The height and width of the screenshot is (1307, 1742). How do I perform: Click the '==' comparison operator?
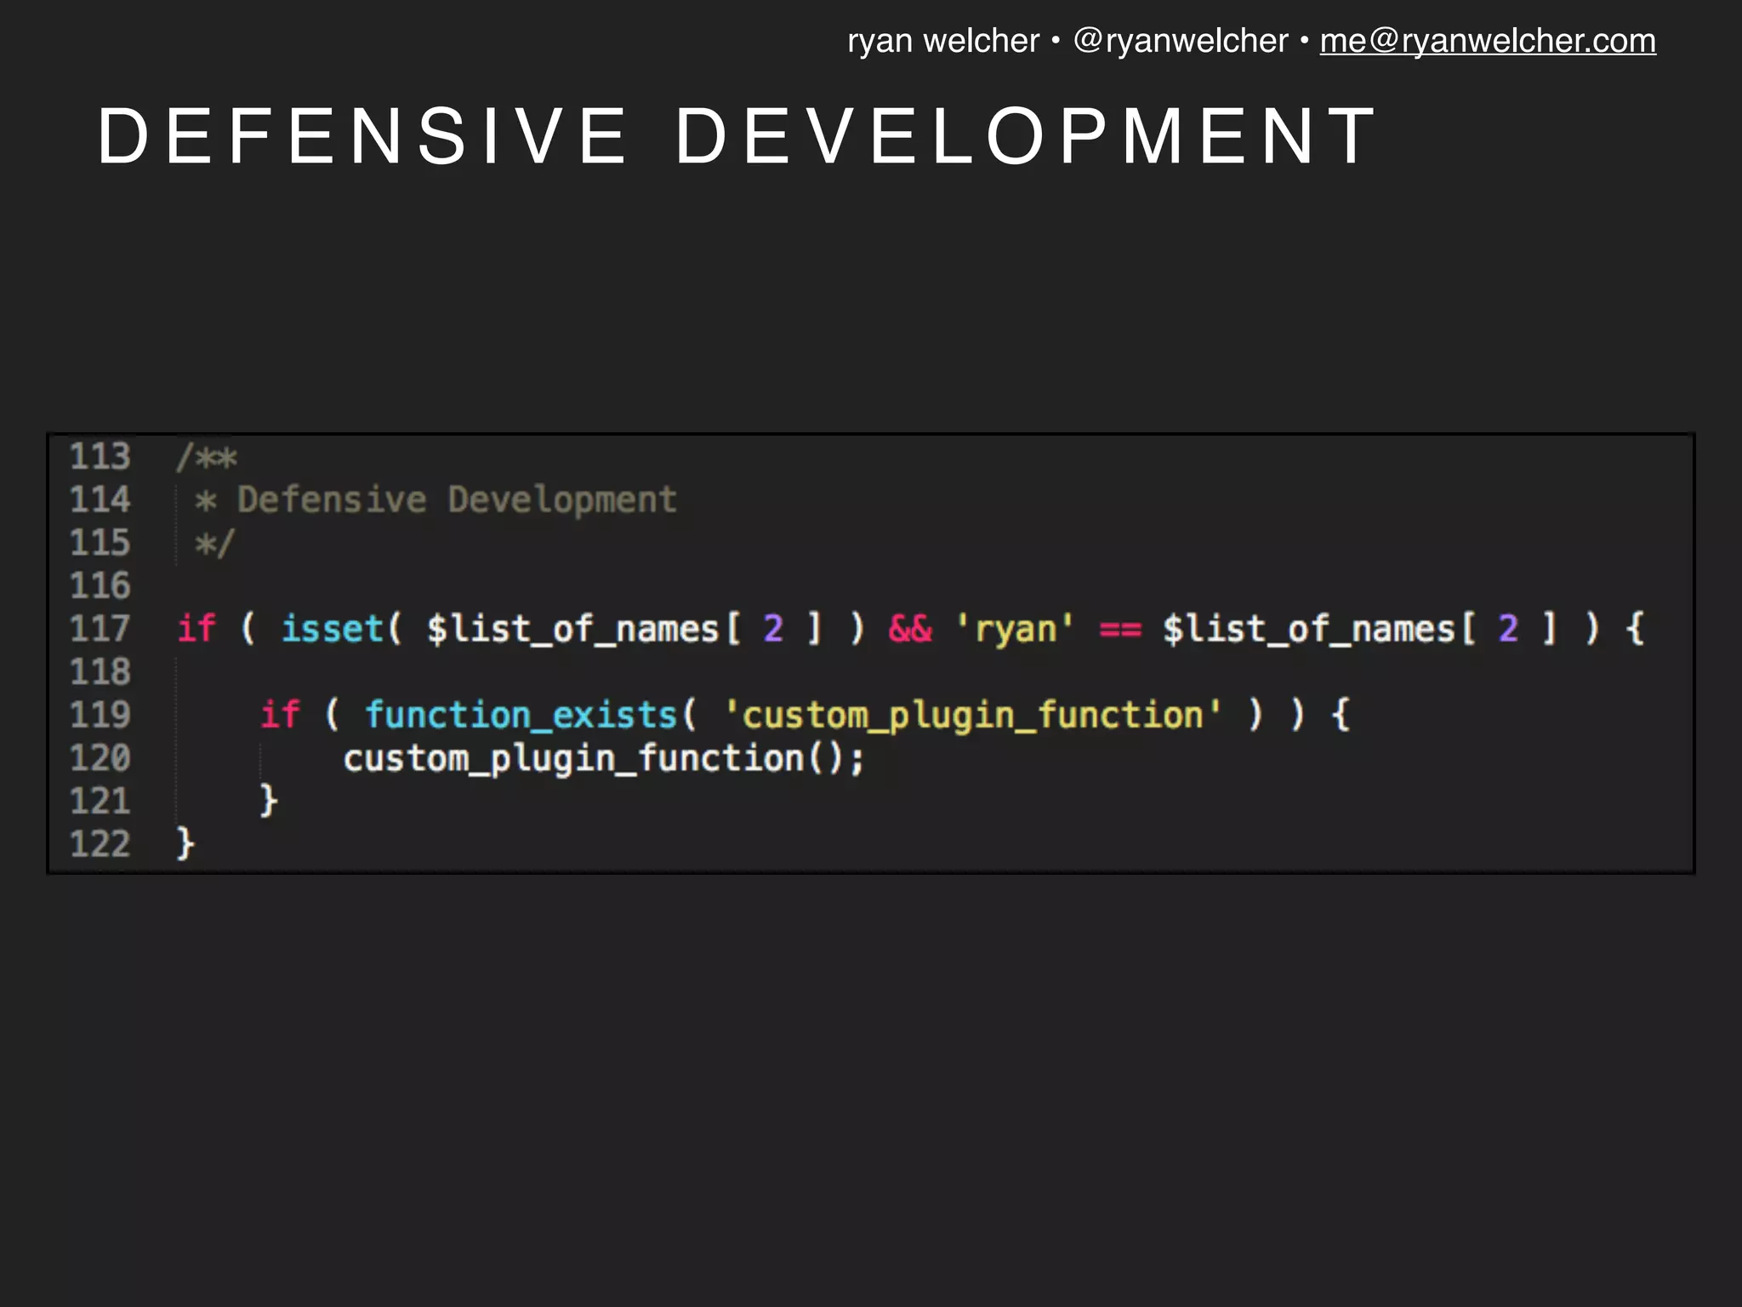(x=1120, y=630)
